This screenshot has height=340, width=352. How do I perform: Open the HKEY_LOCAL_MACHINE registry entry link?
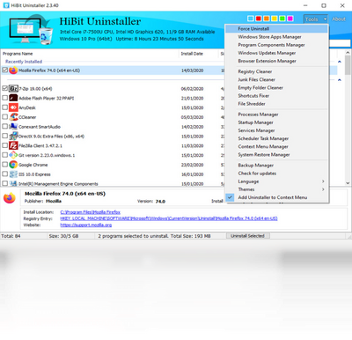point(169,218)
